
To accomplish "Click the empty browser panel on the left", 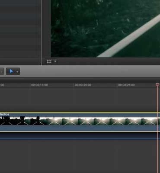I will tap(20, 29).
